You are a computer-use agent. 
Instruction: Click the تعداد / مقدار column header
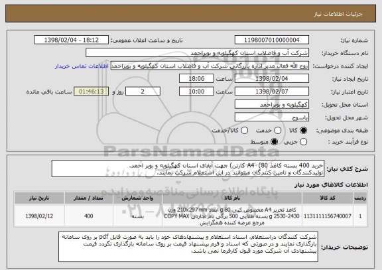[x=89, y=198]
